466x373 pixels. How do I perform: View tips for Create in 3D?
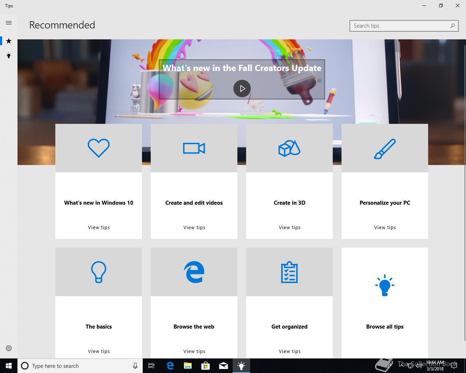click(289, 227)
